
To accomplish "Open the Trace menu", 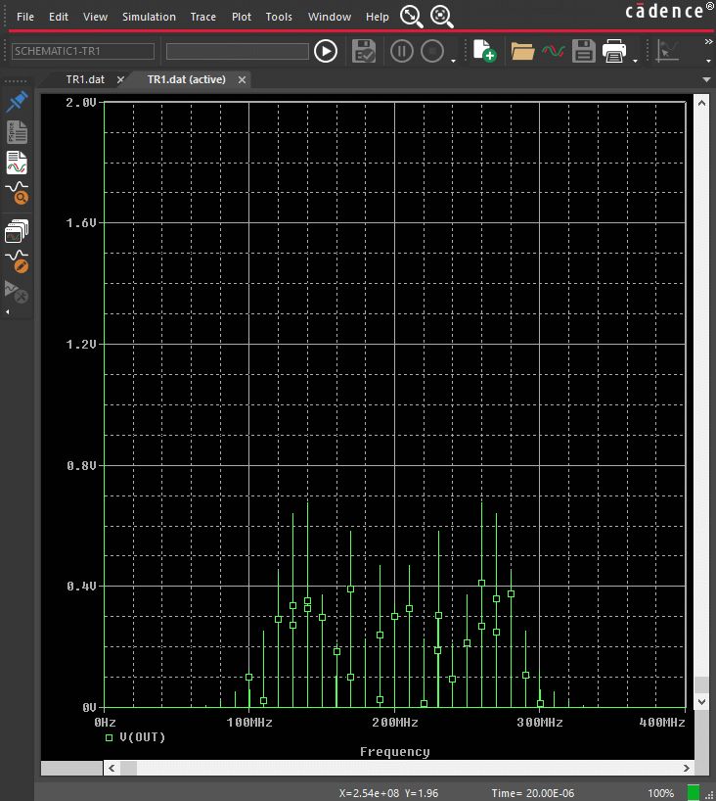I will 203,17.
